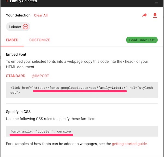Click the link href embed code block

82,90
